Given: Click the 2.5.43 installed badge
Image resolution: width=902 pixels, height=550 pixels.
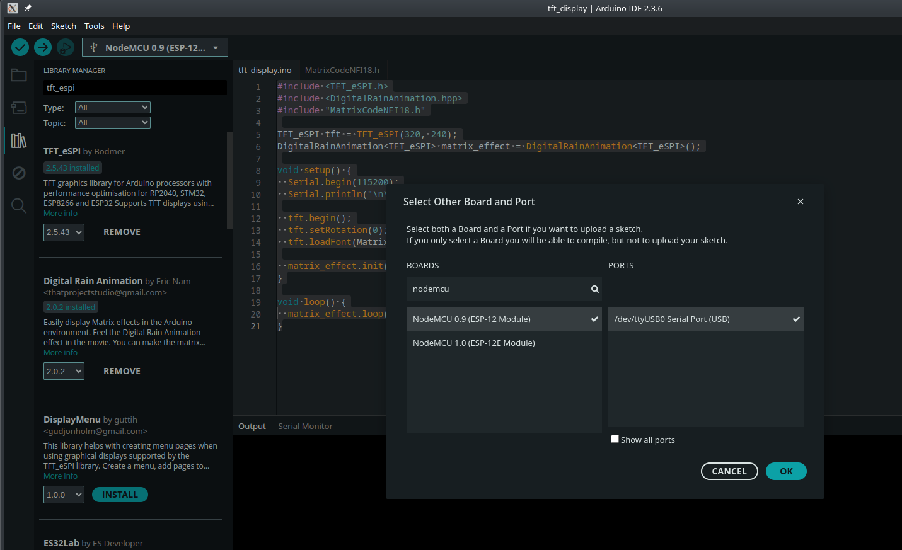Looking at the screenshot, I should (x=72, y=168).
